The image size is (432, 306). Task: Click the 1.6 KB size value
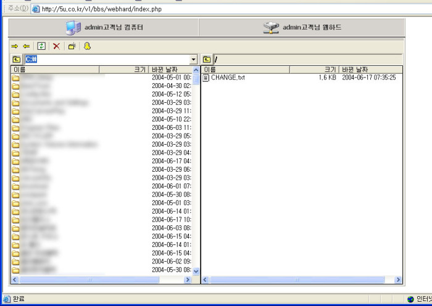pos(327,78)
